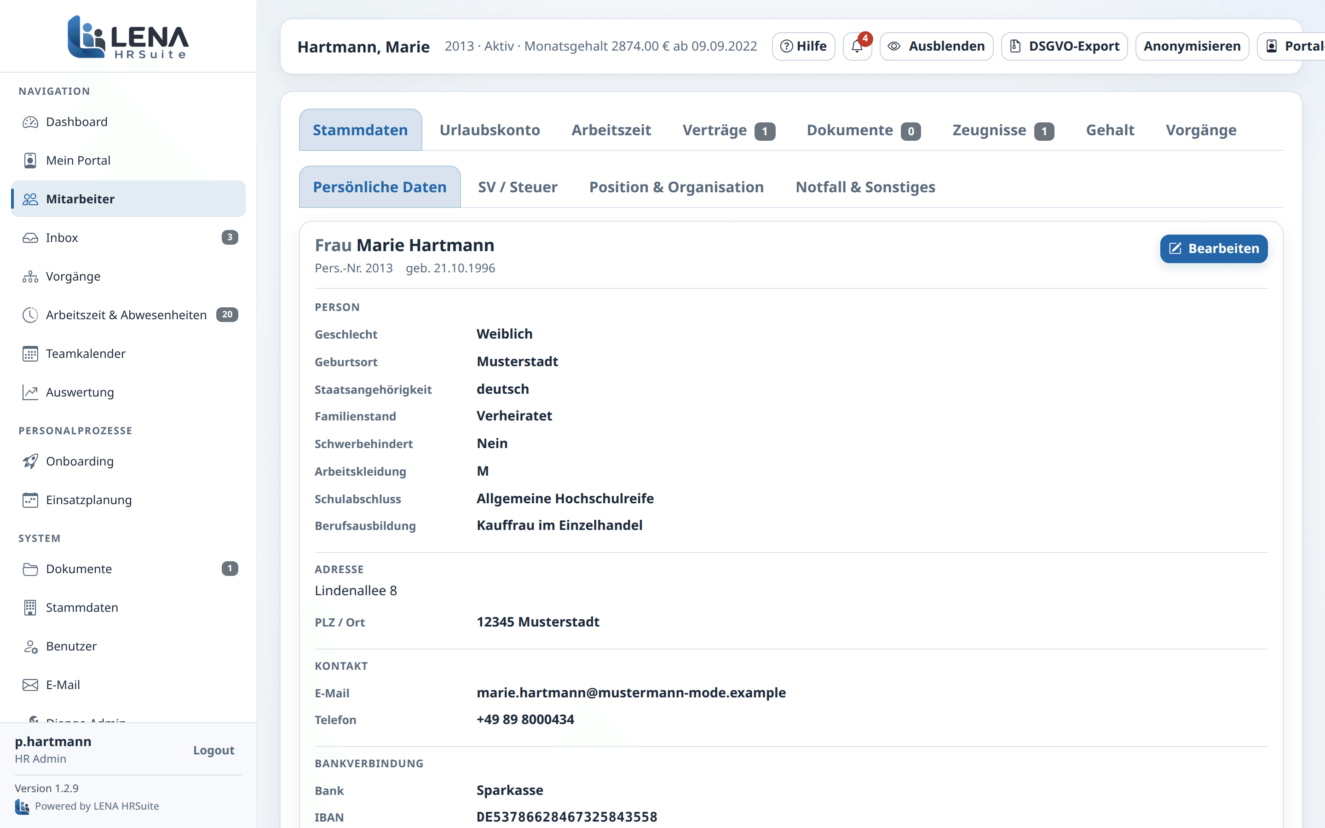Open the Dashboard speedometer icon
Image resolution: width=1325 pixels, height=828 pixels.
pyautogui.click(x=30, y=121)
